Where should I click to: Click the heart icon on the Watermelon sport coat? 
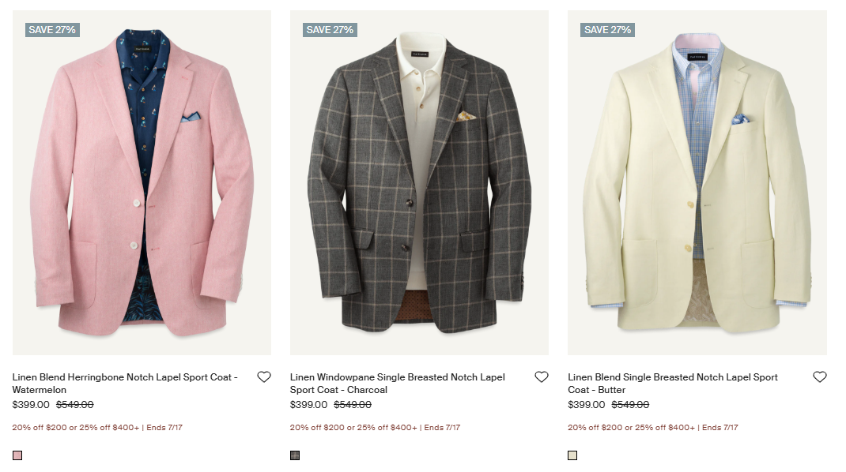click(x=264, y=376)
